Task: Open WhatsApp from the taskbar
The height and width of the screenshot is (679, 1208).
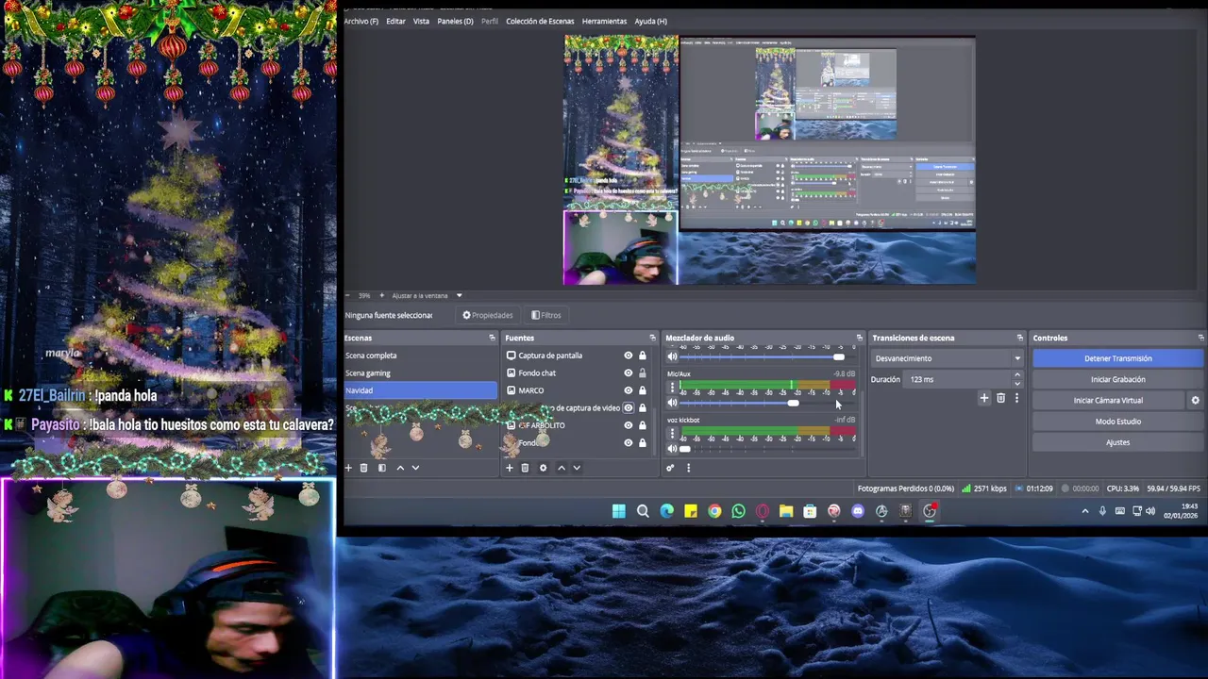Action: pos(738,511)
